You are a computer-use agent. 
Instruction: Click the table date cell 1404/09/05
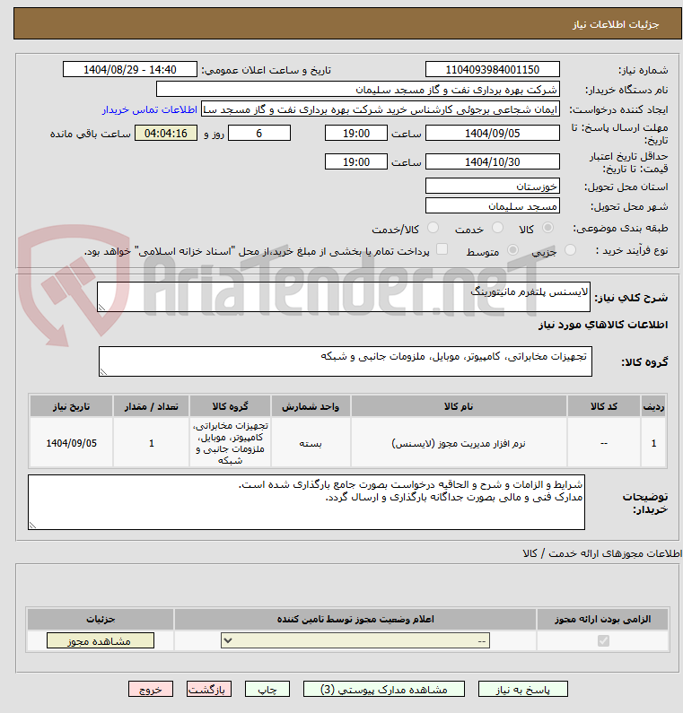pos(71,443)
